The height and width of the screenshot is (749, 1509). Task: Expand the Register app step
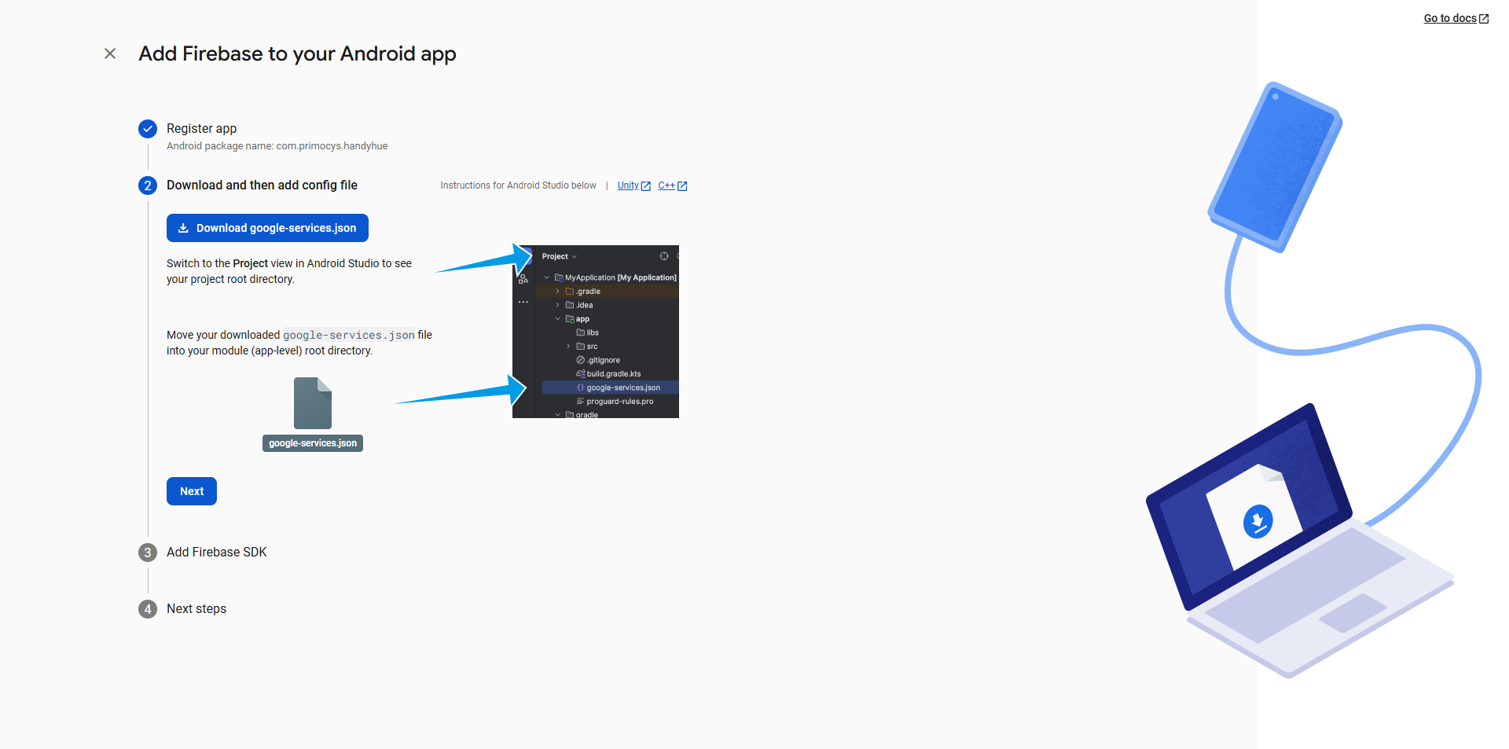tap(201, 129)
